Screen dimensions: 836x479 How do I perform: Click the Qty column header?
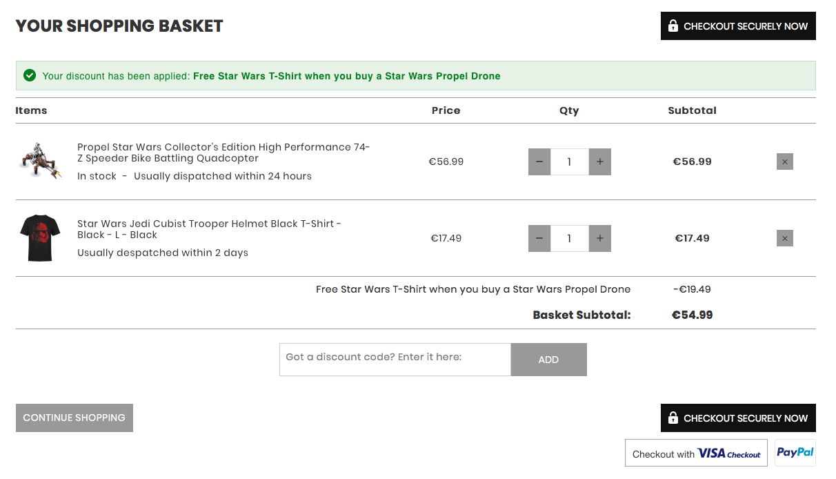click(569, 110)
